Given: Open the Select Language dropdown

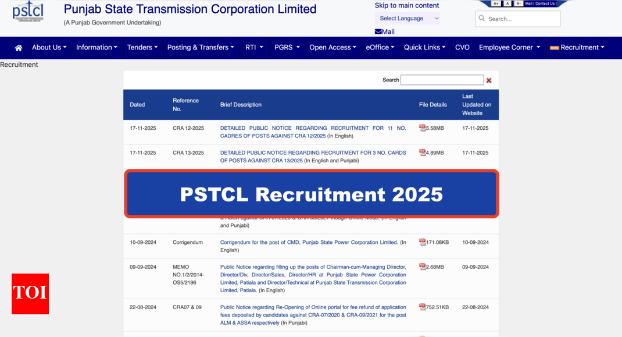Looking at the screenshot, I should (407, 18).
